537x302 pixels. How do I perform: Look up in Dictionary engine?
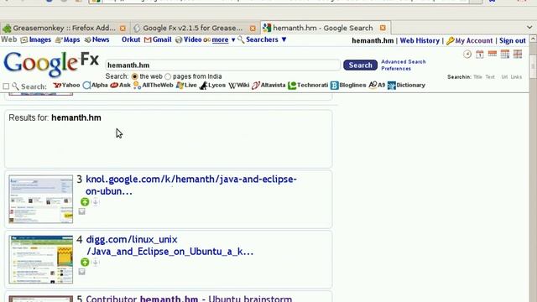[x=406, y=86]
